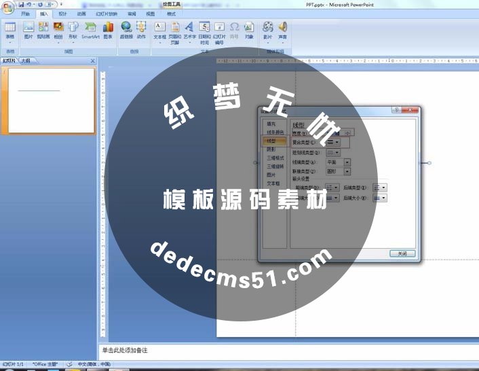Switch to the 大纲 (Outline) pane tab
The height and width of the screenshot is (371, 479).
pyautogui.click(x=25, y=60)
